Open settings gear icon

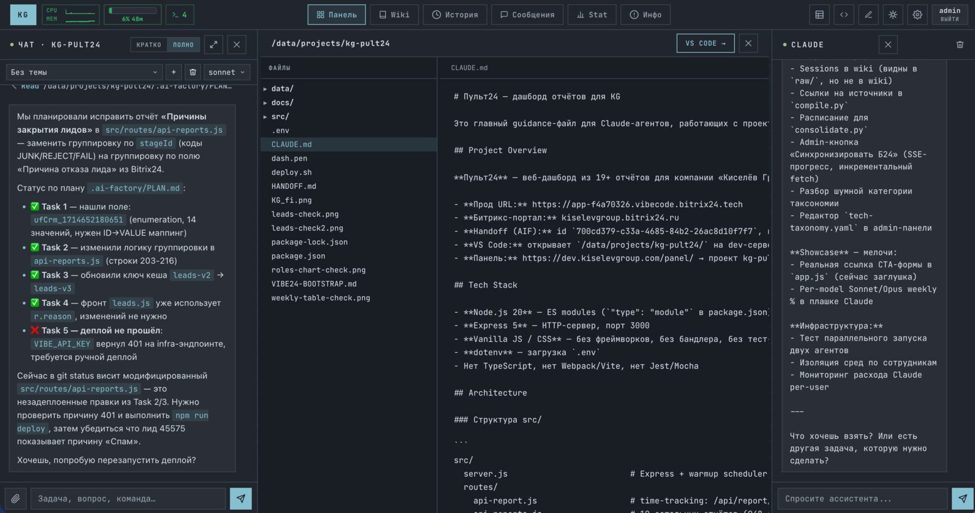point(917,15)
